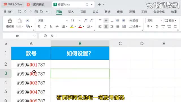Switch to the 页面 ribbon tab

point(83,12)
